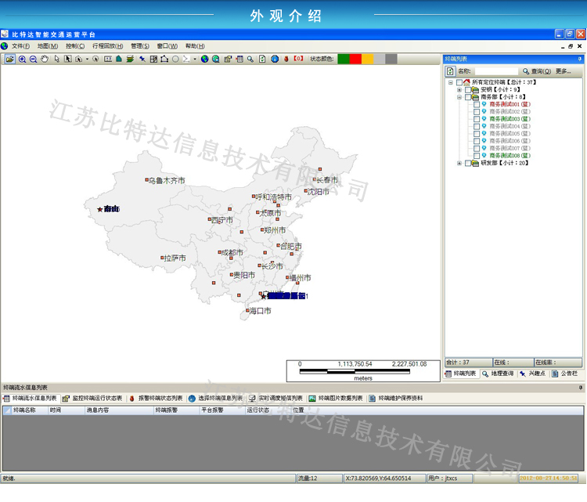This screenshot has height=502, width=587.
Task: Click the red alarm icon in toolbar
Action: (x=286, y=59)
